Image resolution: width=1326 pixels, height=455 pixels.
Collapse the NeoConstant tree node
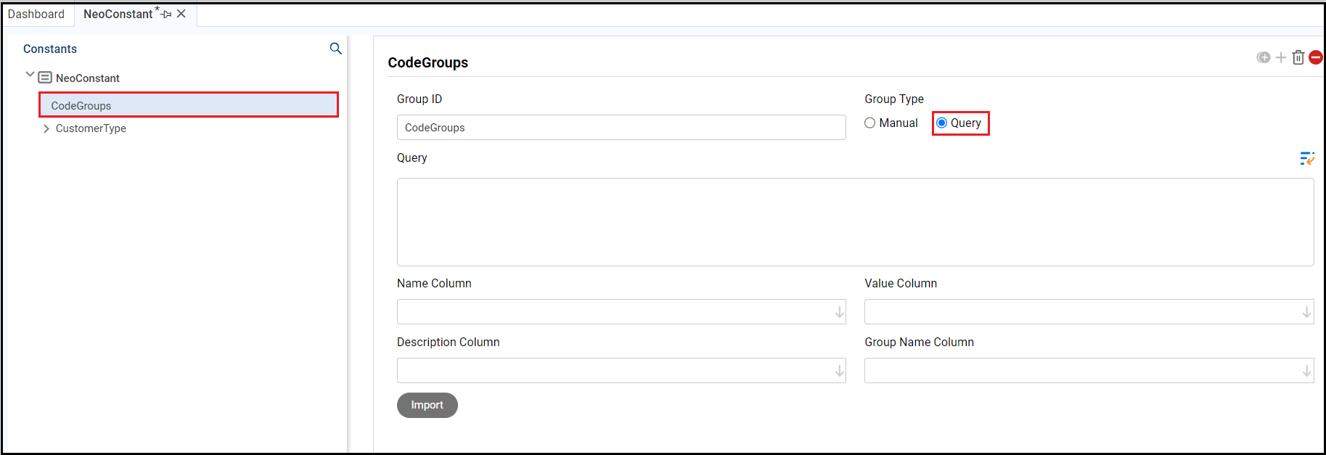coord(30,75)
